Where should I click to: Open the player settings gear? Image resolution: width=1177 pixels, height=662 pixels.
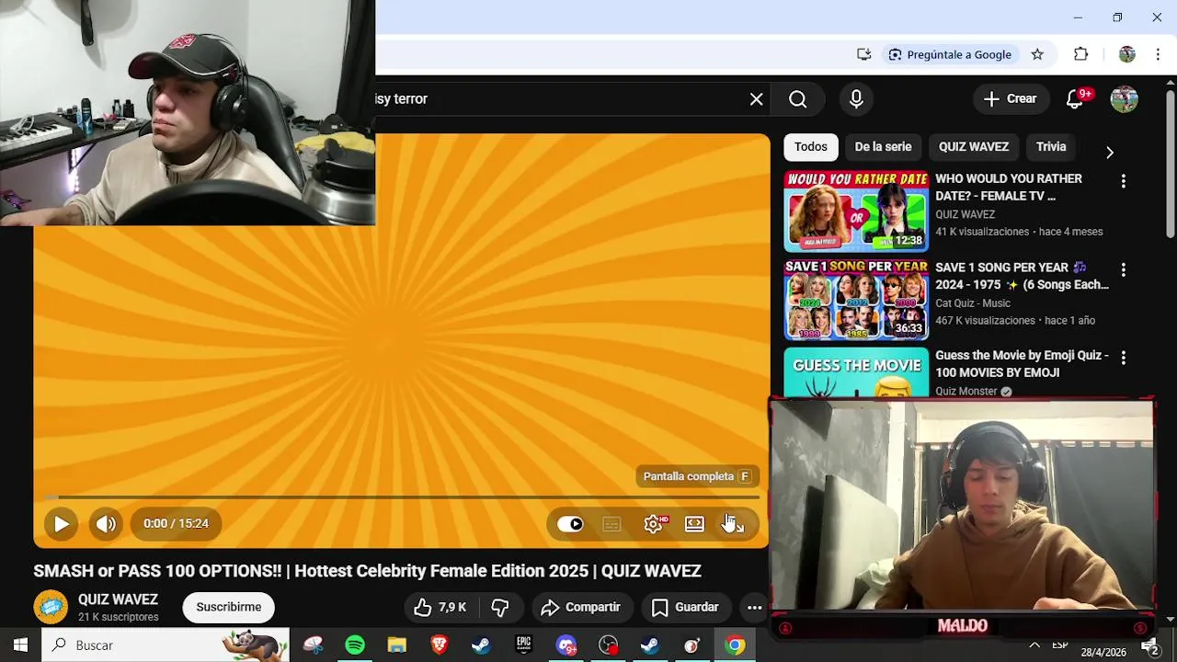(x=654, y=524)
